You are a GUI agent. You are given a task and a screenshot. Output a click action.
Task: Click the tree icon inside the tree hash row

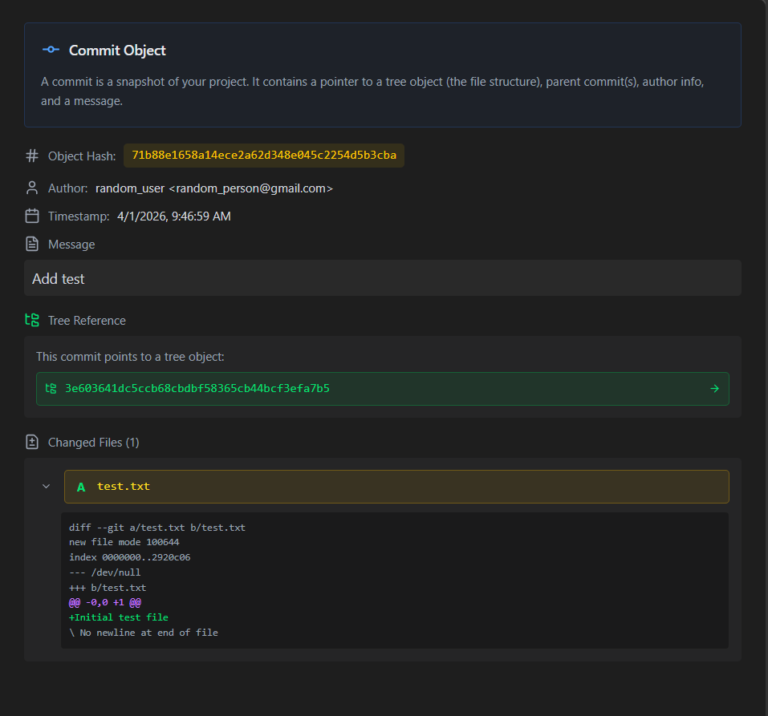(51, 389)
